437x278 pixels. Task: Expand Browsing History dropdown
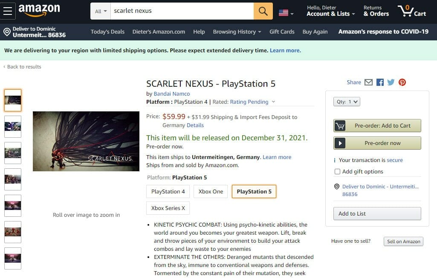[x=237, y=32]
